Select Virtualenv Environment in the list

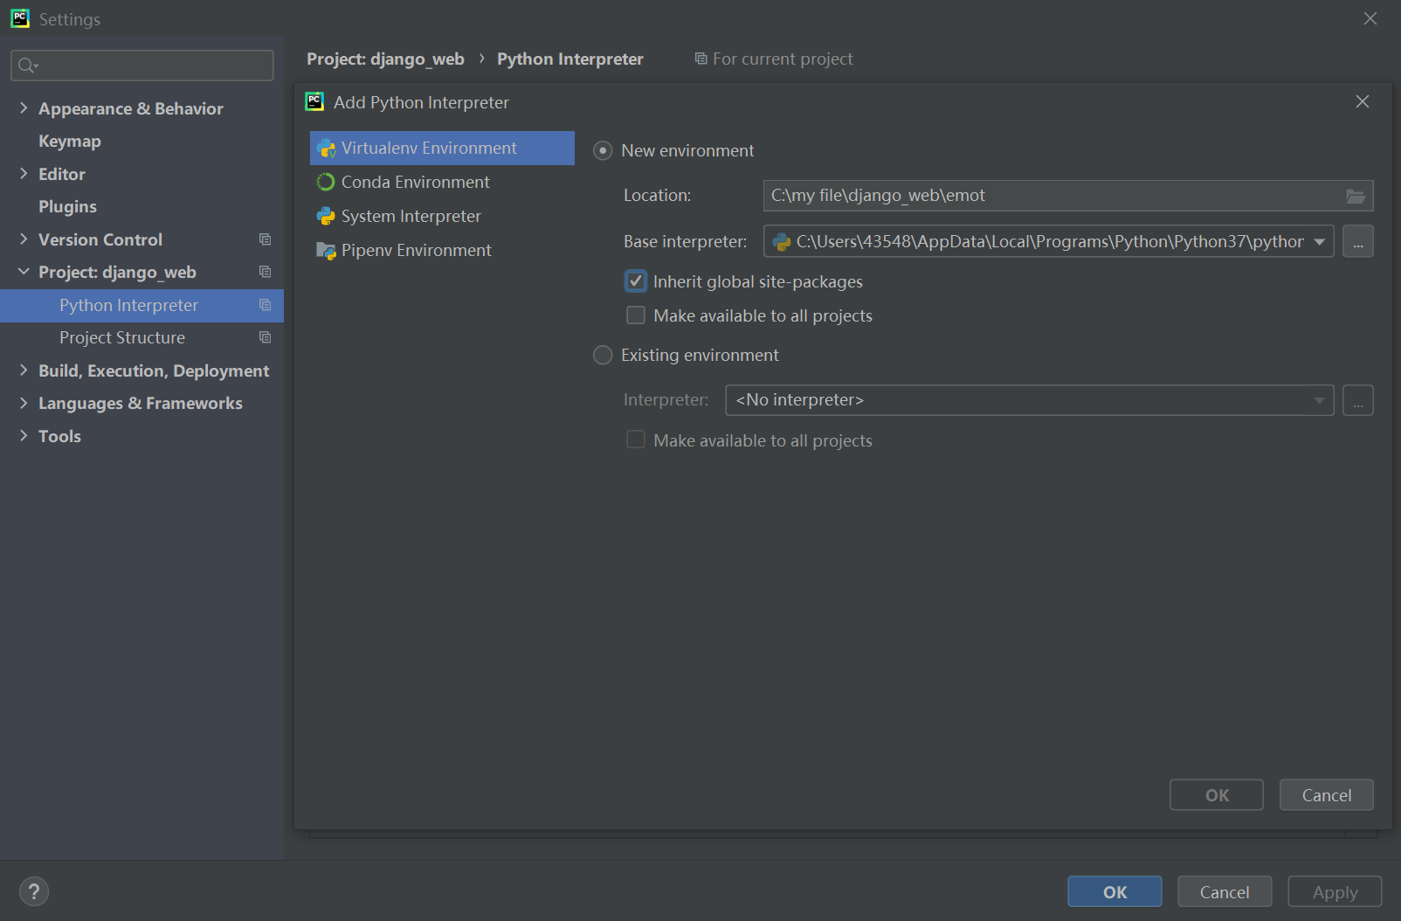click(442, 149)
